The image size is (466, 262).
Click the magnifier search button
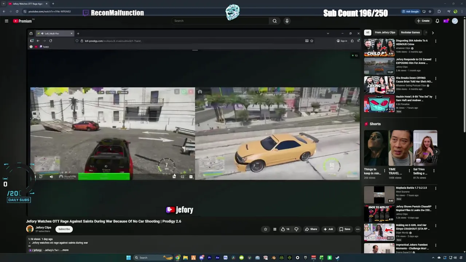pyautogui.click(x=275, y=21)
